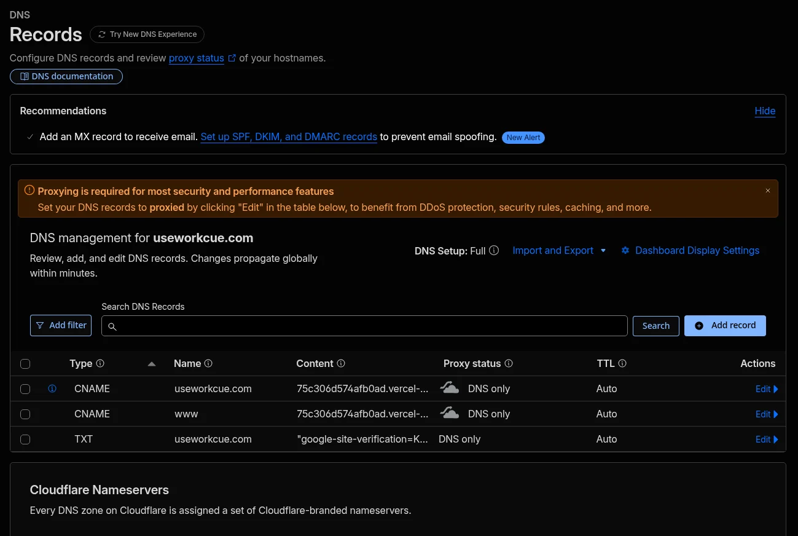Viewport: 798px width, 536px height.
Task: Open DNS documentation button
Action: tap(66, 76)
